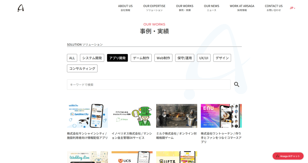Open WORK AT ARSAGA menu item
Image resolution: width=308 pixels, height=163 pixels.
tap(242, 8)
